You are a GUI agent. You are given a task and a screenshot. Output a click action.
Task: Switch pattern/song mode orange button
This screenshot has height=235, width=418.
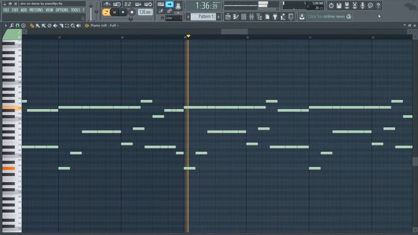click(106, 12)
